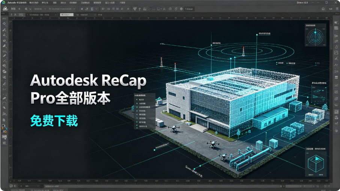The width and height of the screenshot is (340, 191).
Task: Open the search magnifier in top-right toolbar
Action: (x=323, y=9)
